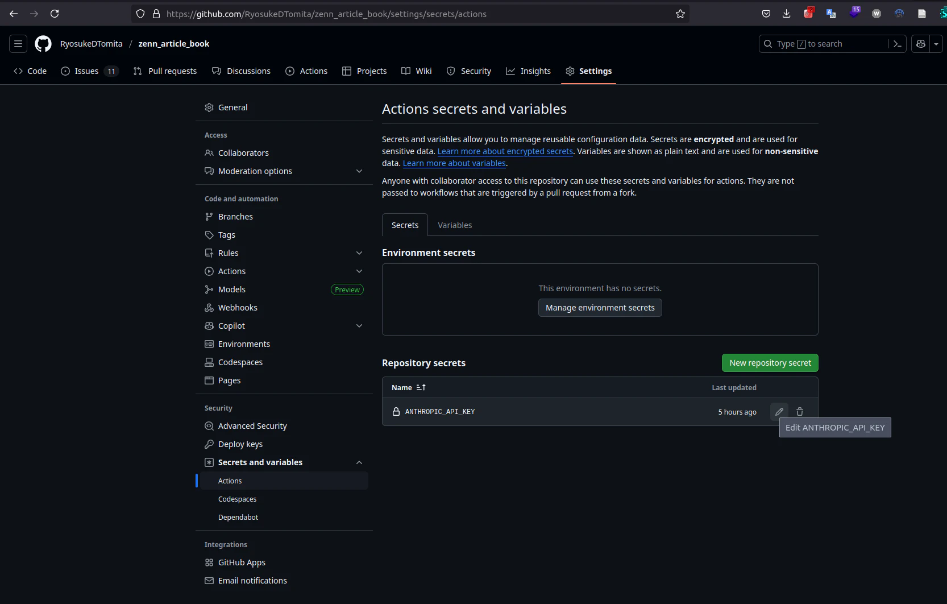This screenshot has width=947, height=604.
Task: Open the translate extension icon
Action: [831, 14]
